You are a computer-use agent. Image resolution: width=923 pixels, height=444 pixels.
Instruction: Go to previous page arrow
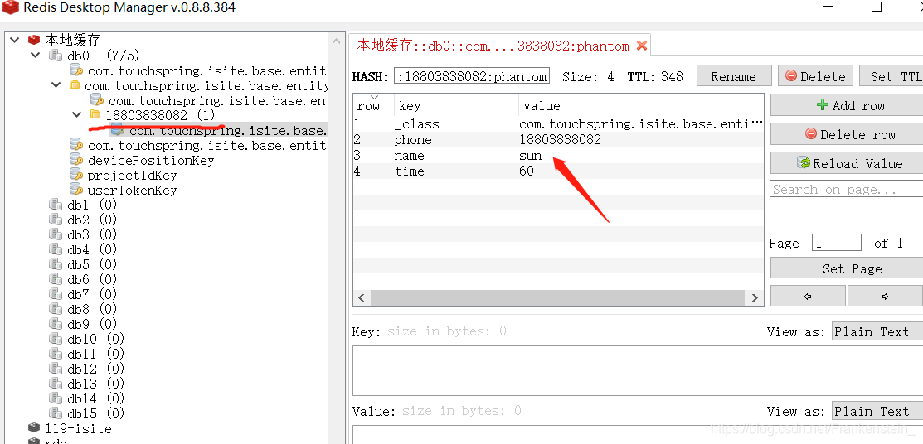pyautogui.click(x=808, y=297)
